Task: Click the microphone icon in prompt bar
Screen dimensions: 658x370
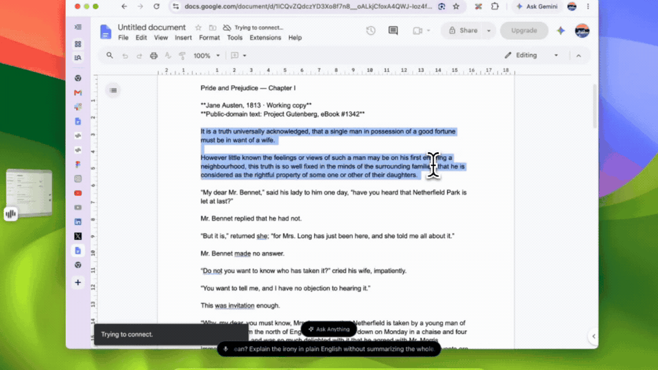Action: tap(226, 349)
